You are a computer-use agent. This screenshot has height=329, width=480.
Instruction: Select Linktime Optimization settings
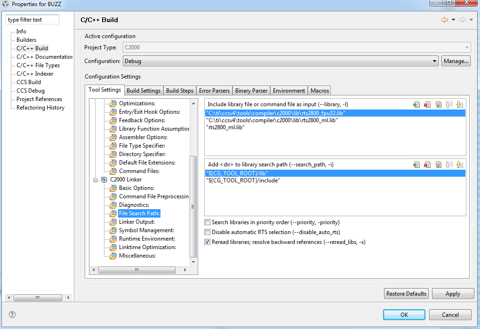(147, 247)
